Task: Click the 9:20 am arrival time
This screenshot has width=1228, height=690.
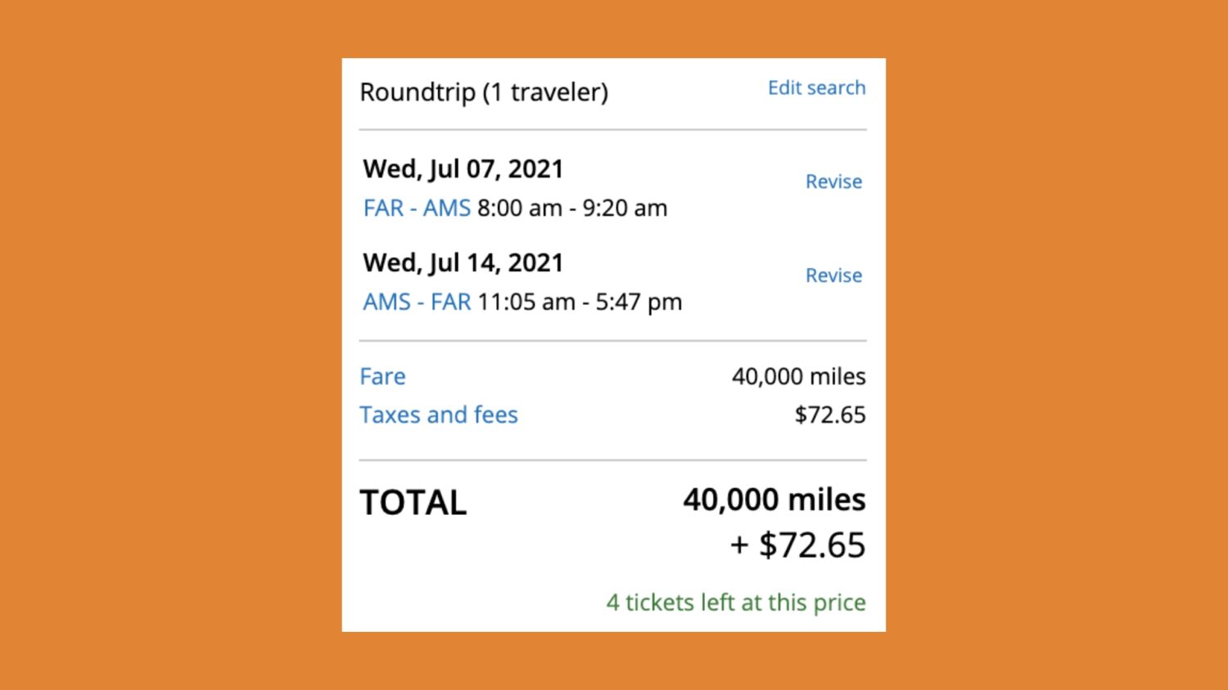Action: (626, 208)
